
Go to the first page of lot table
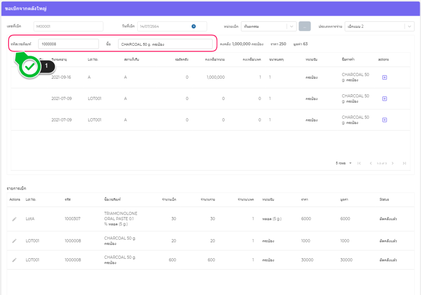tap(359, 163)
